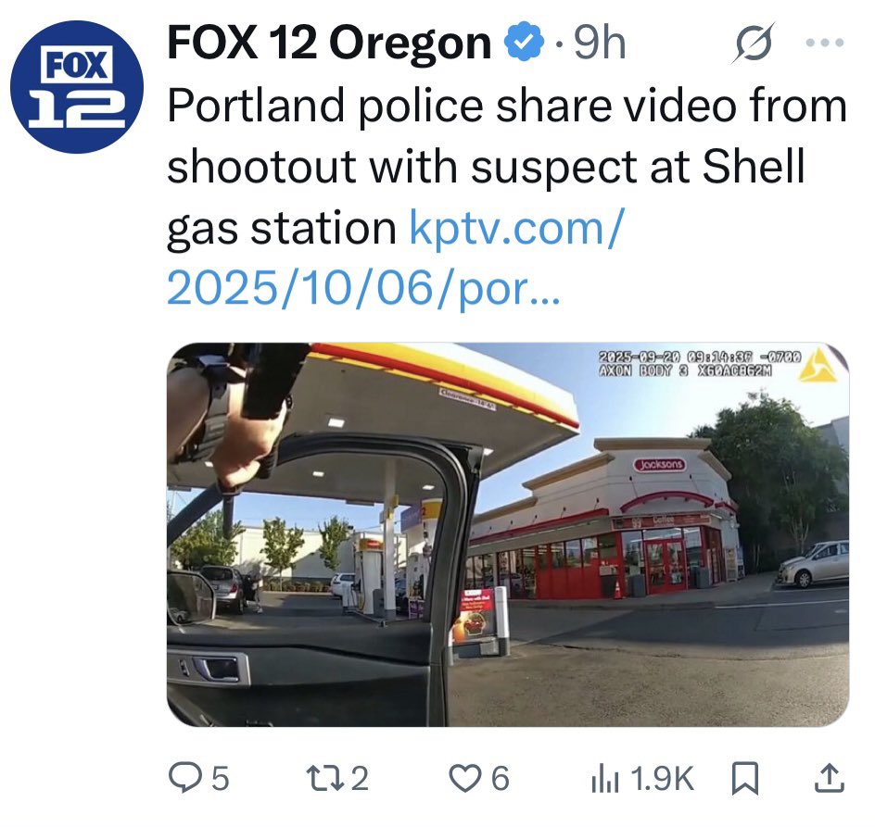Viewport: 875px width, 827px height.
Task: Click the 9h timestamp
Action: [x=600, y=43]
